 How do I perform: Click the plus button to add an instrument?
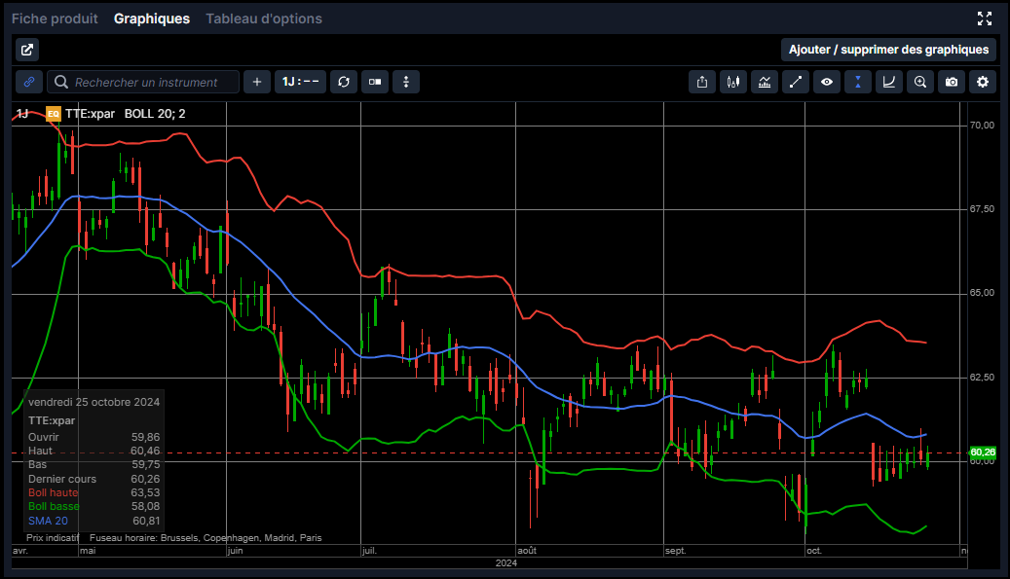[x=257, y=82]
